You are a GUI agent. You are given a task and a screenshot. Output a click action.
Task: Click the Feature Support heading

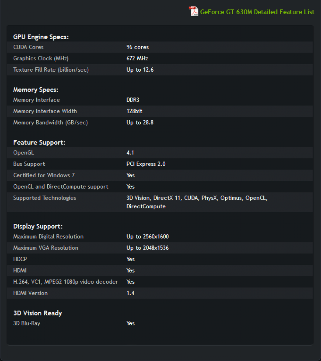[39, 142]
